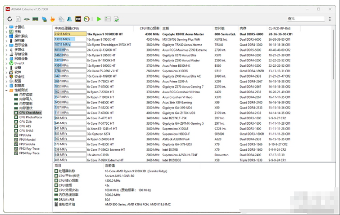This screenshot has height=215, width=340.
Task: Click the document with green checkmark icon
Action: coord(116,19)
